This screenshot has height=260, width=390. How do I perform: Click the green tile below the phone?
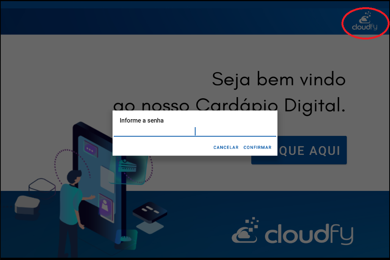coord(127,240)
